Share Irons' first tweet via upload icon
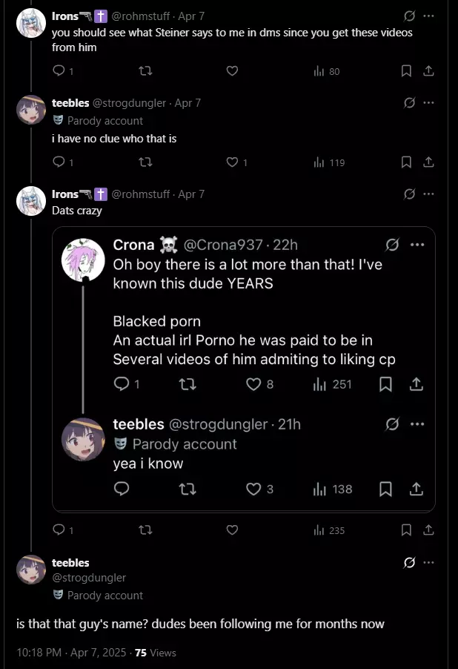458x669 pixels. 428,70
